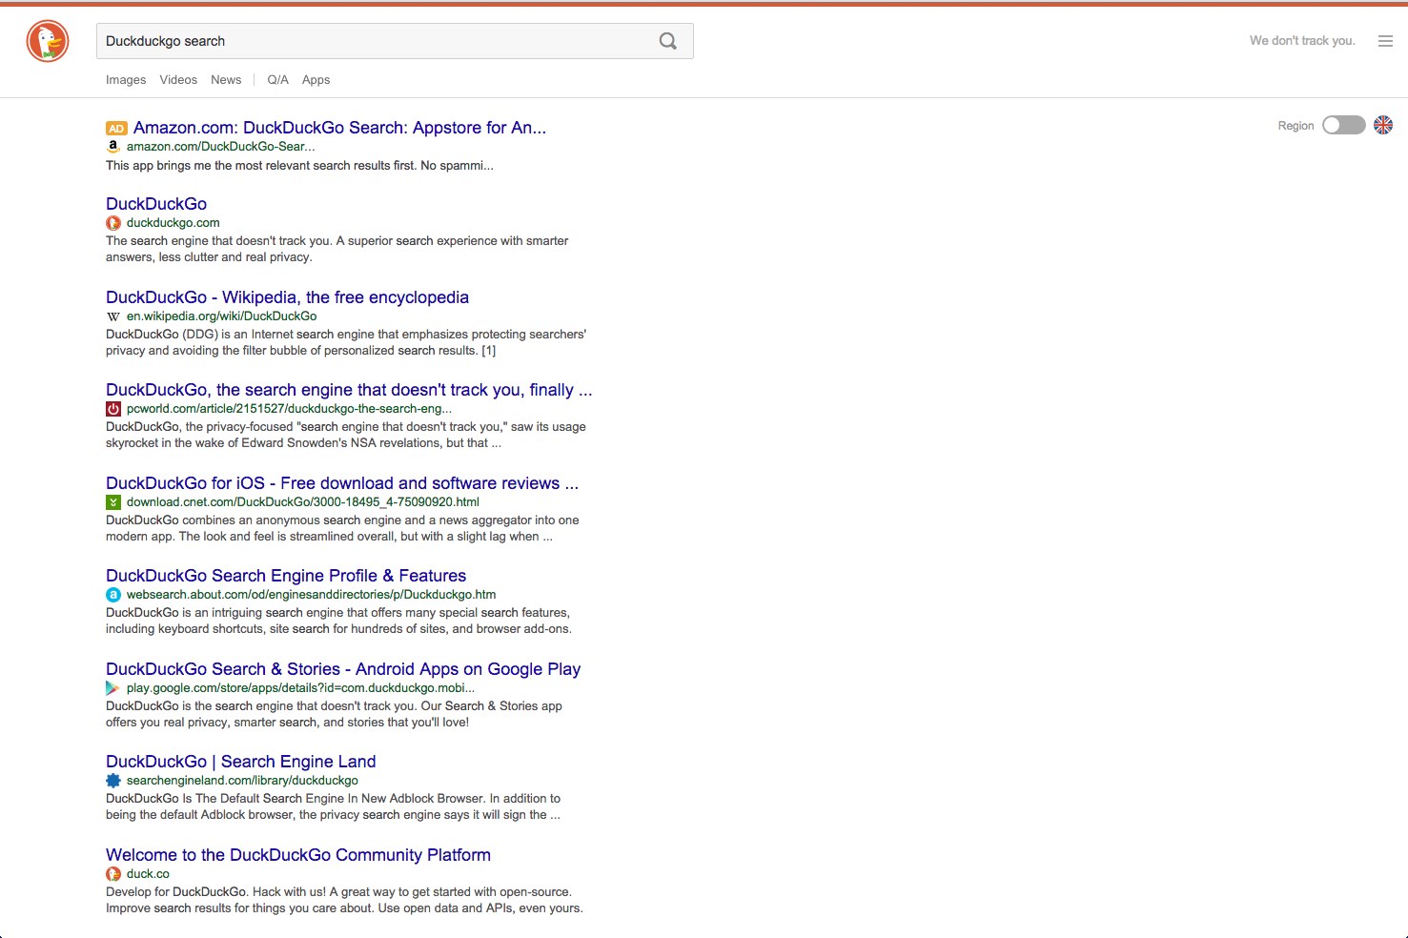Click the searchengineland.com/library/duckduckgo URL
The height and width of the screenshot is (938, 1408).
(x=242, y=781)
